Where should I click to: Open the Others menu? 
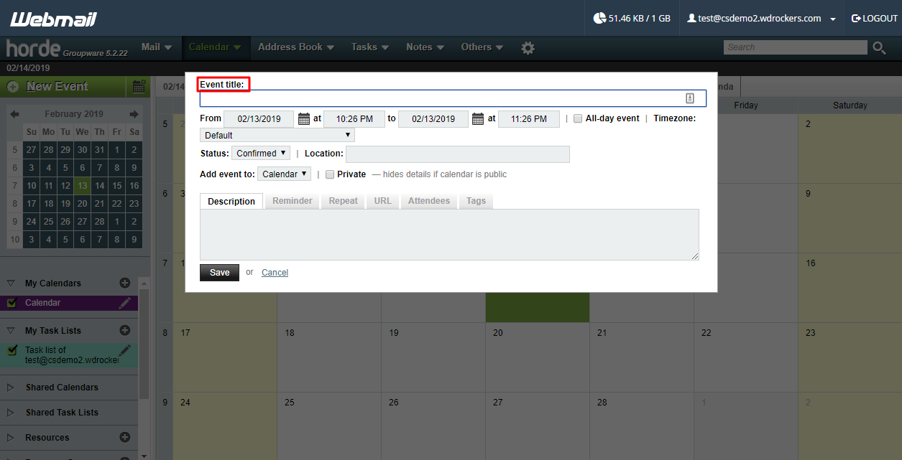click(481, 47)
